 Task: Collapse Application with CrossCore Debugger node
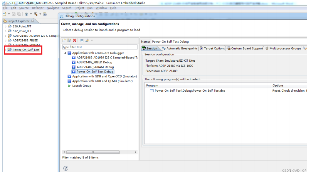click(x=65, y=53)
